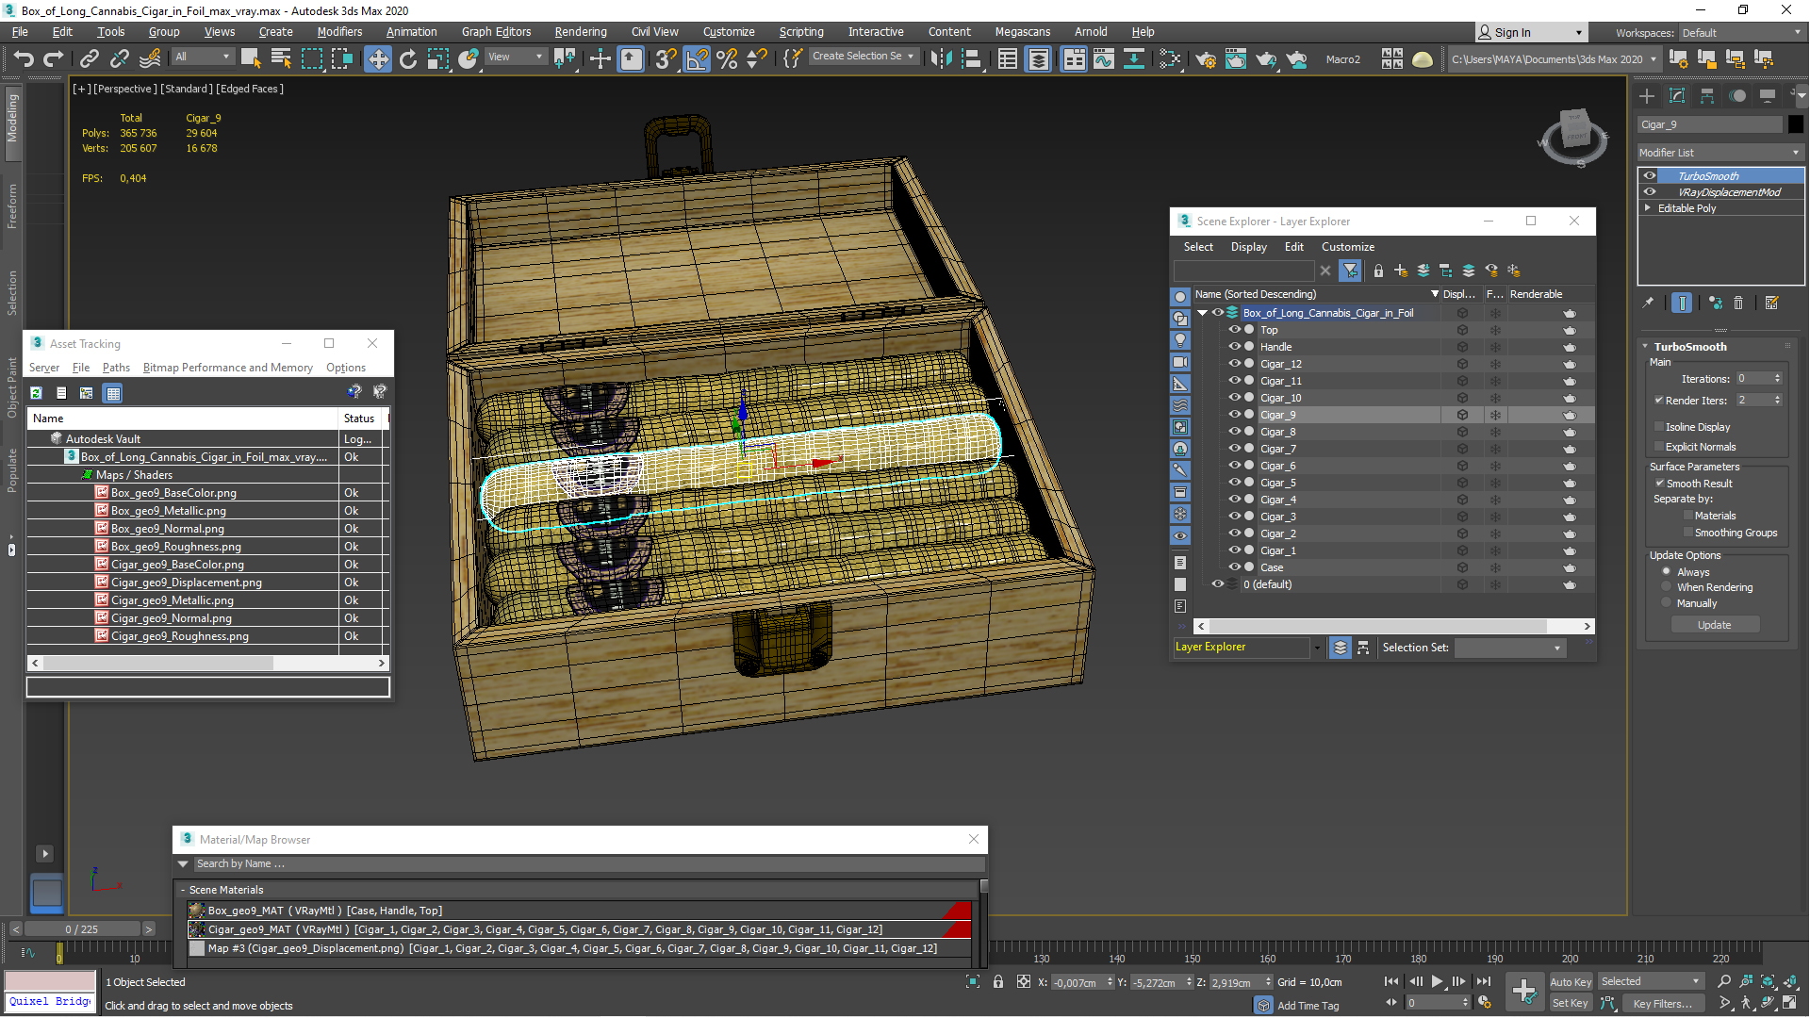Open the Paths menu in Asset Tracking

click(116, 368)
